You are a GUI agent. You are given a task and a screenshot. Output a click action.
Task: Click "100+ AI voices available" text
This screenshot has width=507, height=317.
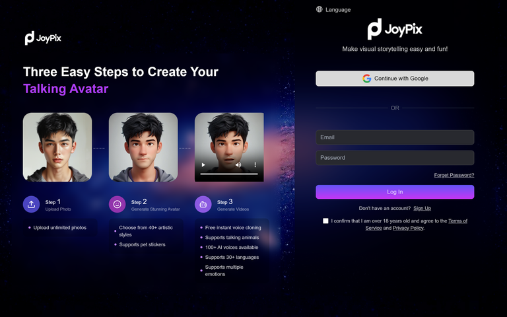pyautogui.click(x=232, y=248)
